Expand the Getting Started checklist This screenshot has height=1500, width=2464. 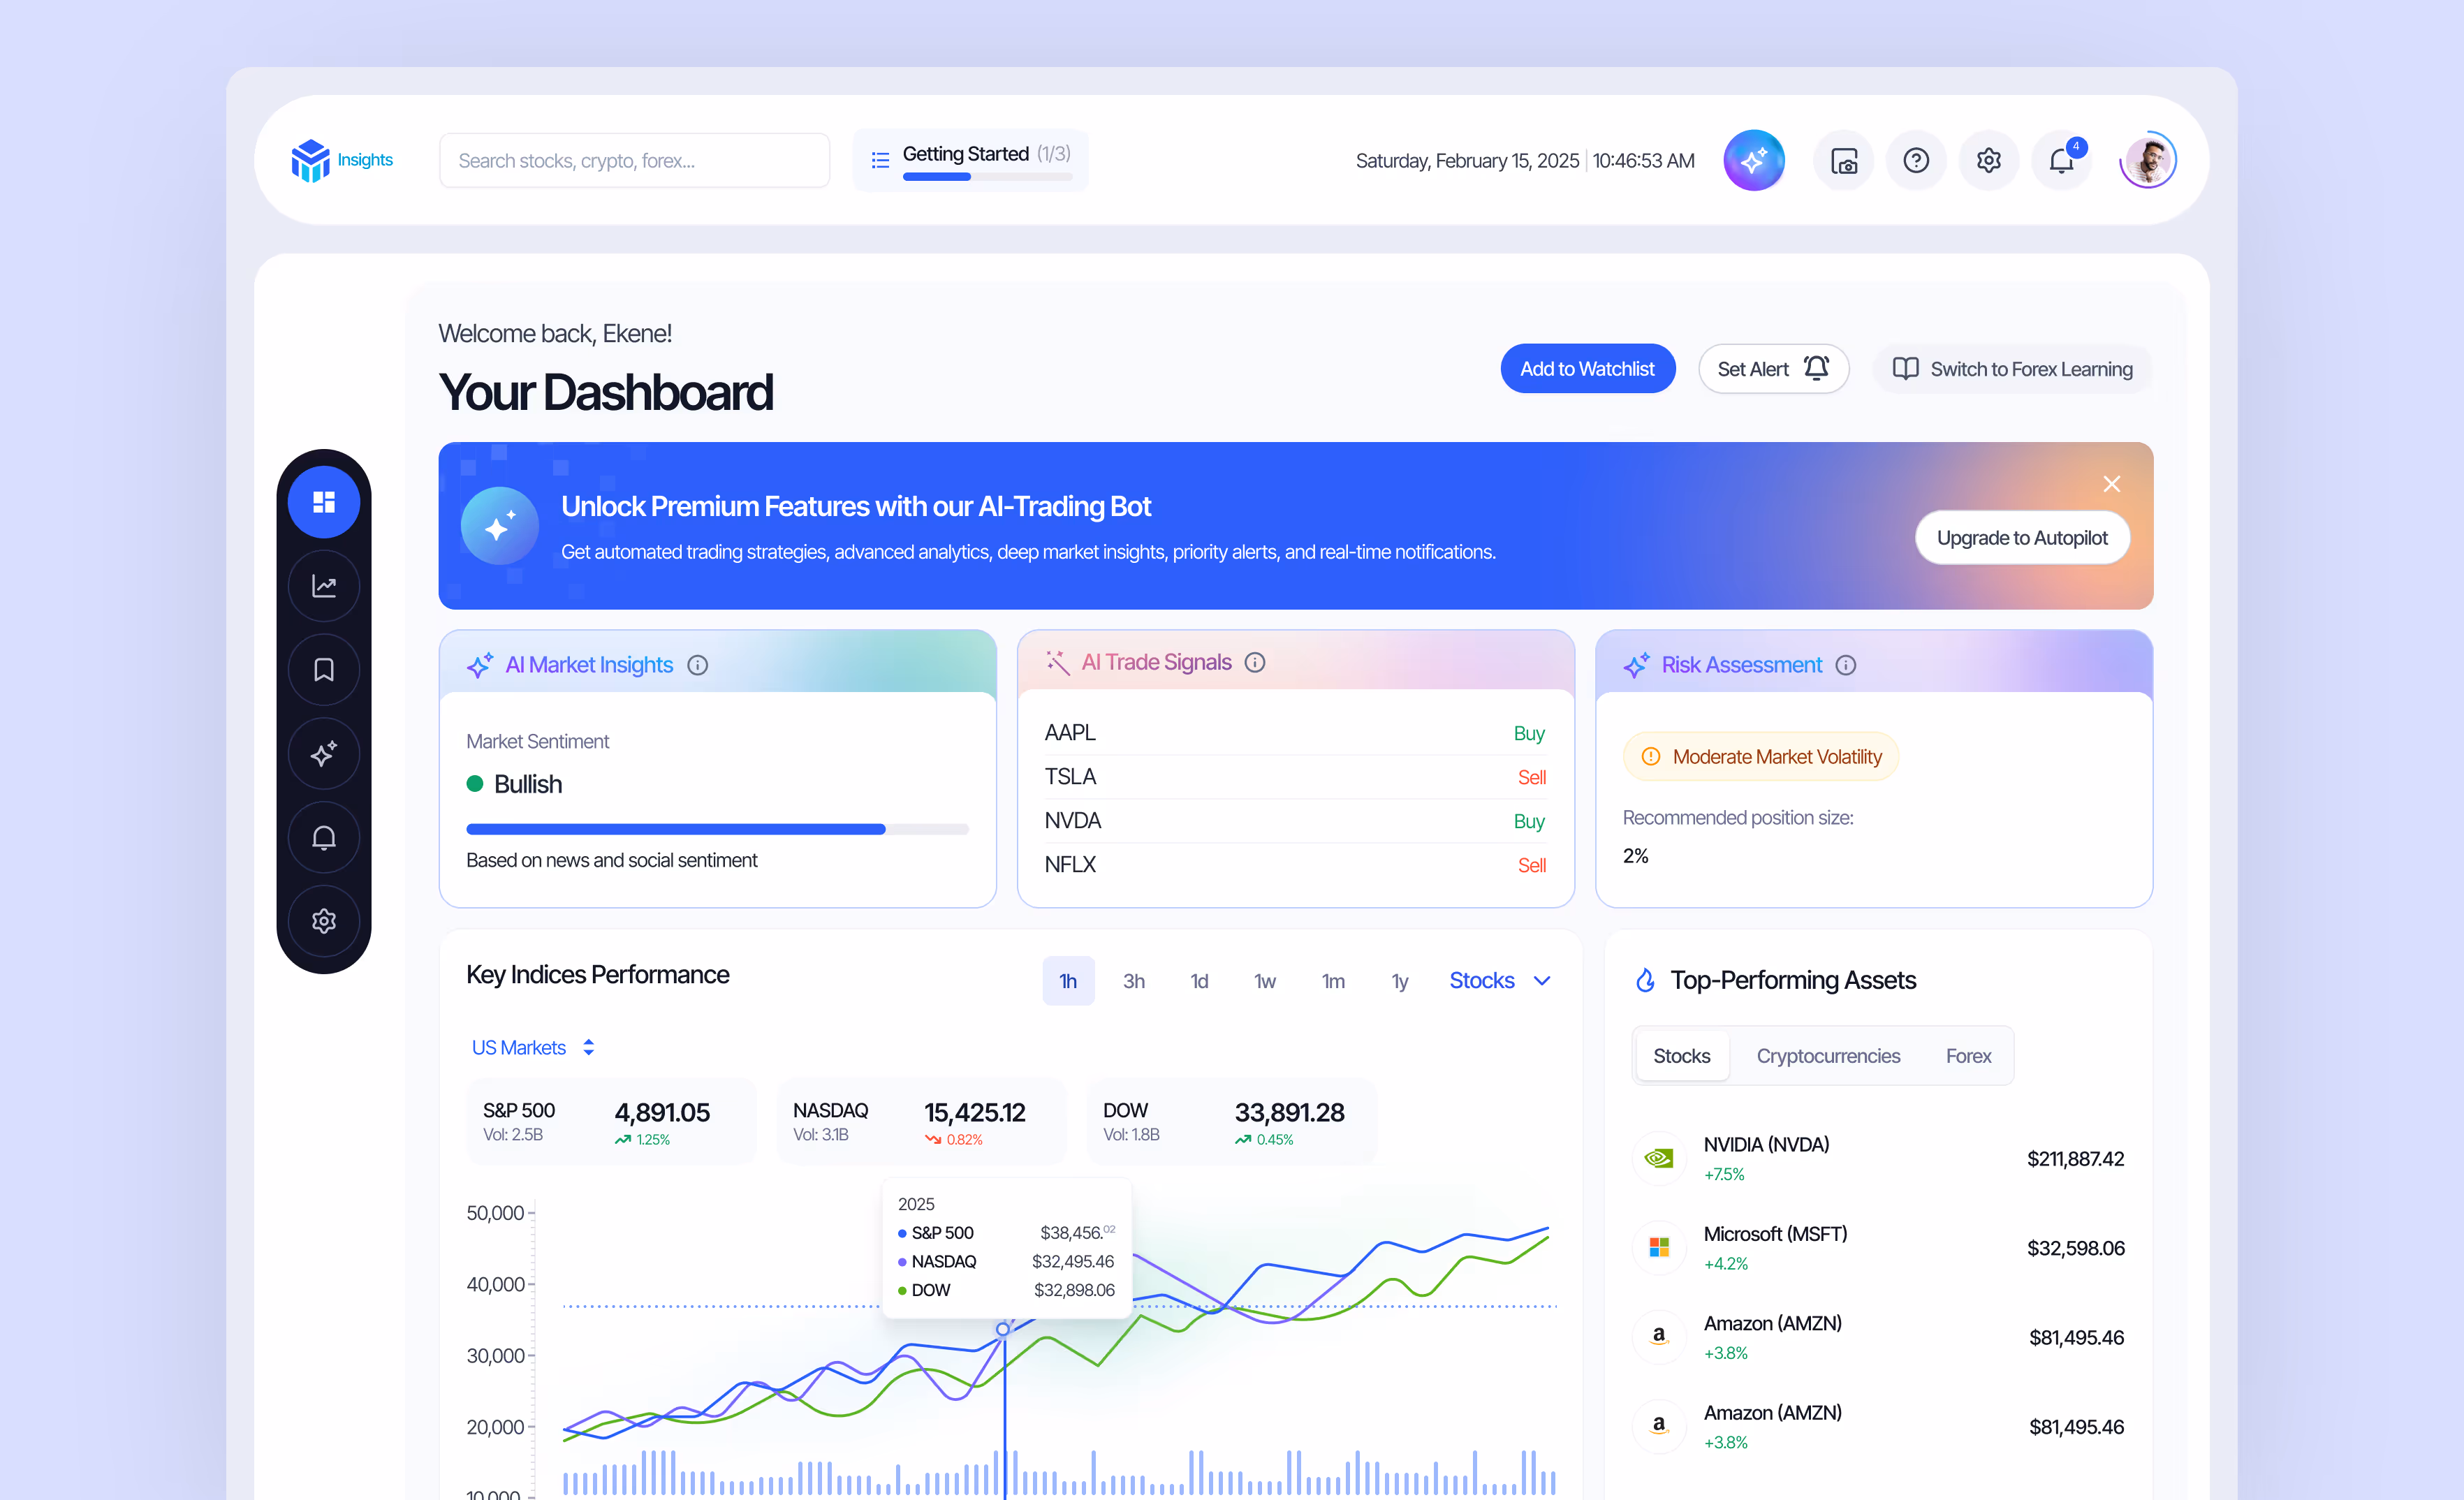pos(970,160)
